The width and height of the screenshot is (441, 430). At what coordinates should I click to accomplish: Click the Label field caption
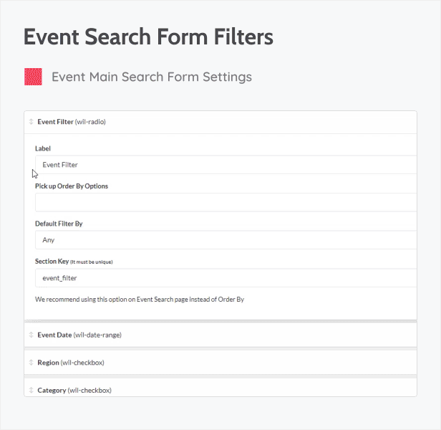43,148
